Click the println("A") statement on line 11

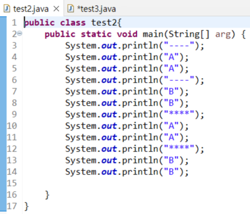click(127, 138)
